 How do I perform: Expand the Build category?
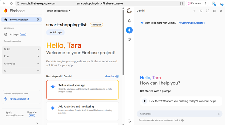point(22,49)
